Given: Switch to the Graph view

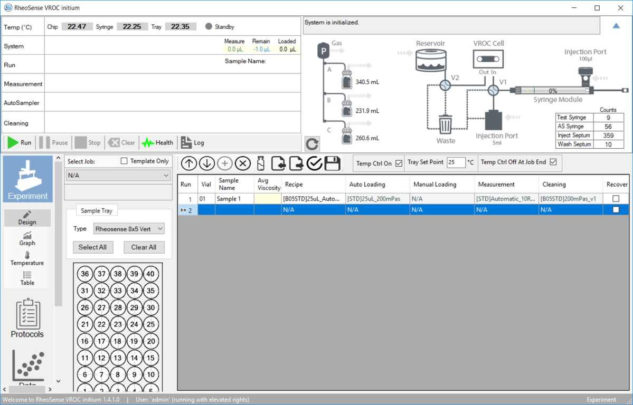Looking at the screenshot, I should (x=27, y=238).
